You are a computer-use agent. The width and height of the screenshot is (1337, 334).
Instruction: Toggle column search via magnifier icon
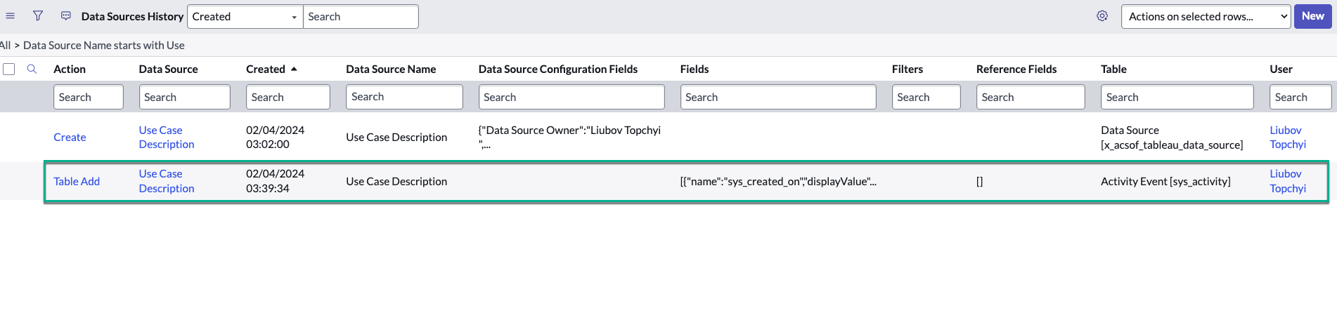[32, 69]
